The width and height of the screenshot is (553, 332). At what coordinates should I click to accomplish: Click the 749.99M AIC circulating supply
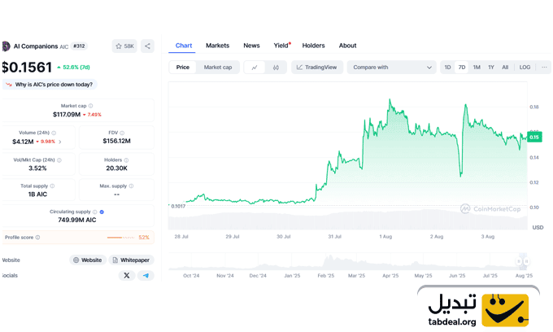pos(77,221)
